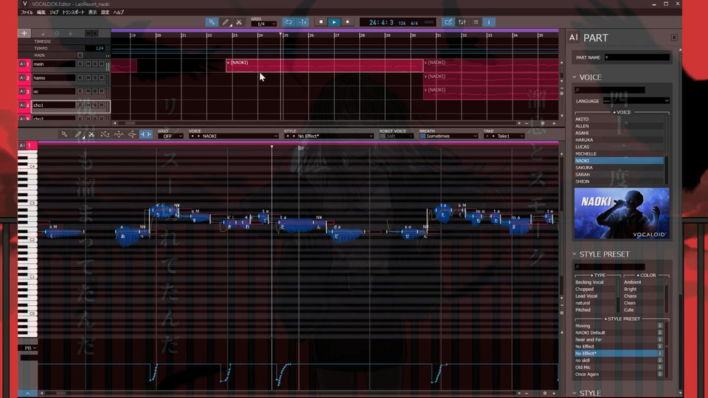This screenshot has width=708, height=398.
Task: Open the トランスポート menu
Action: point(73,13)
